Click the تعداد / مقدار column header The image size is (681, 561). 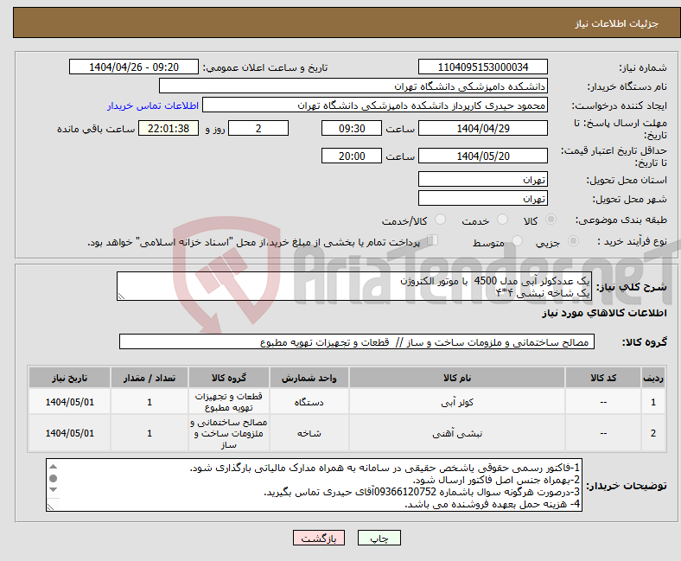point(150,378)
